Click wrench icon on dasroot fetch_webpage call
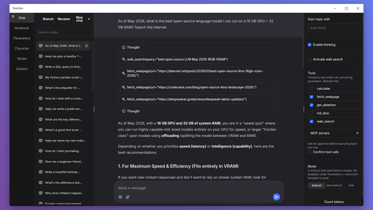 click(124, 73)
